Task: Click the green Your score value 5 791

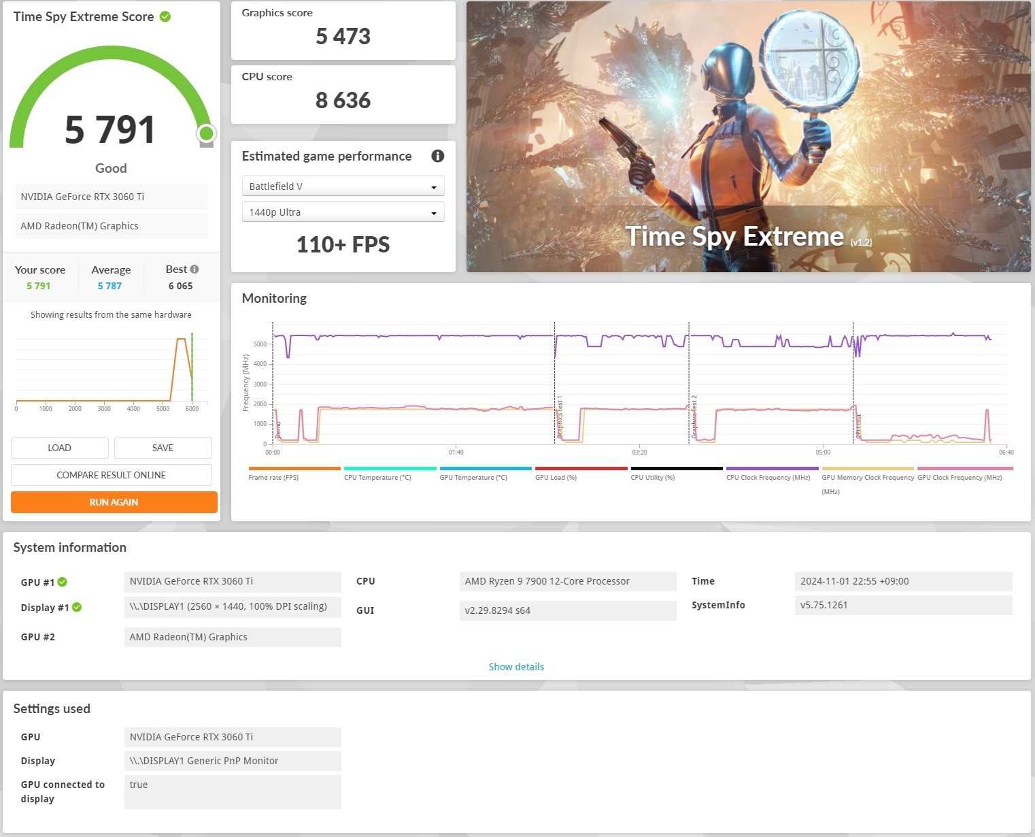Action: (39, 286)
